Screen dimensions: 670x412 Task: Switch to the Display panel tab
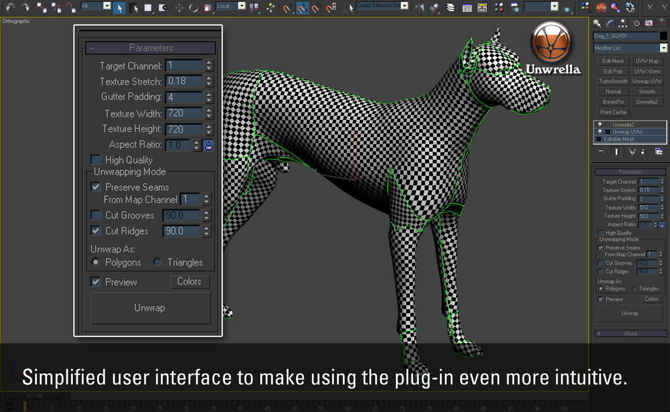[649, 23]
